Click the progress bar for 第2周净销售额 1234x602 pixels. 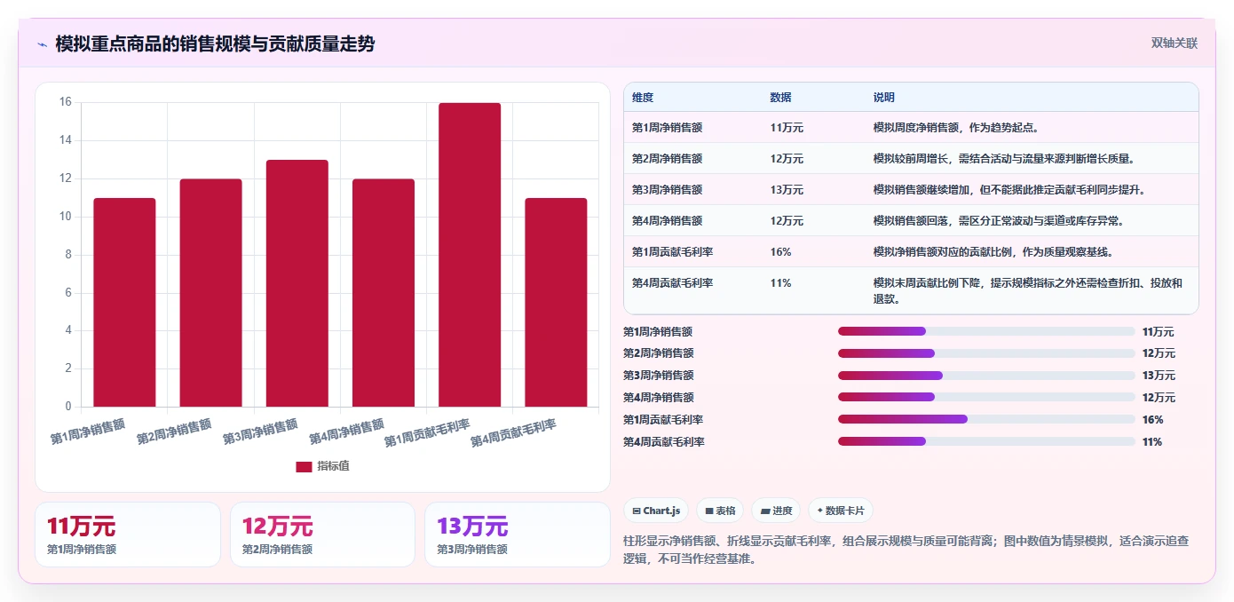(986, 353)
